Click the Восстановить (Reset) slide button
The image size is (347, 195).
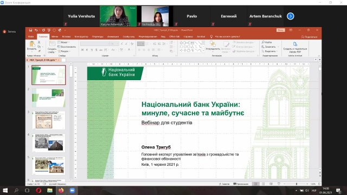[x=67, y=47]
